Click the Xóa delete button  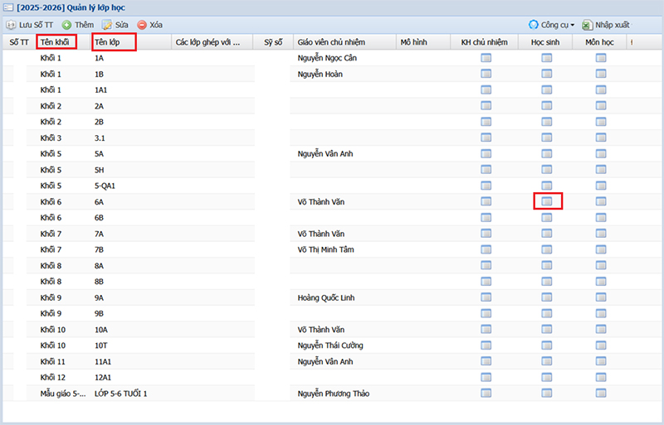[x=150, y=25]
